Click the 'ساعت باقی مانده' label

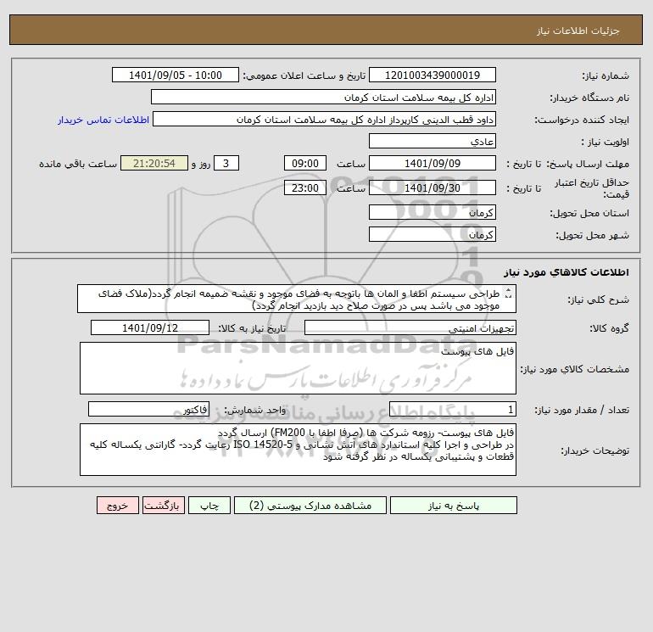(x=78, y=164)
